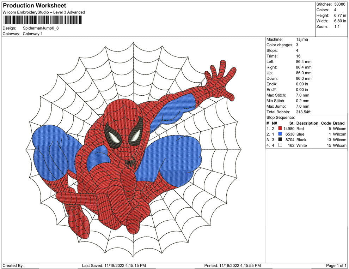The height and width of the screenshot is (269, 349).
Task: Click the 'Black' description in Stop Sequence
Action: [301, 140]
